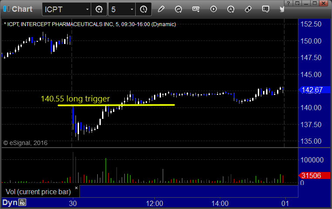Screen dimensions: 332x209
Task: Click the Dyn scaling label
Action: 10,202
